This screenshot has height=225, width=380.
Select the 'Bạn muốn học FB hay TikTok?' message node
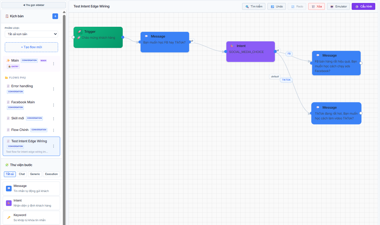(165, 42)
